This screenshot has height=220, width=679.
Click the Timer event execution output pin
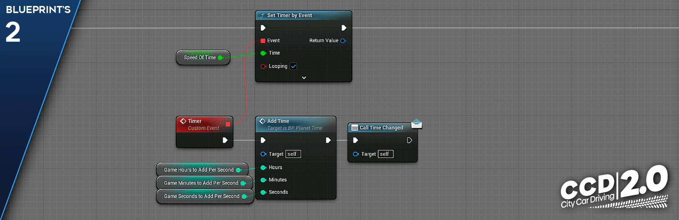pyautogui.click(x=225, y=140)
